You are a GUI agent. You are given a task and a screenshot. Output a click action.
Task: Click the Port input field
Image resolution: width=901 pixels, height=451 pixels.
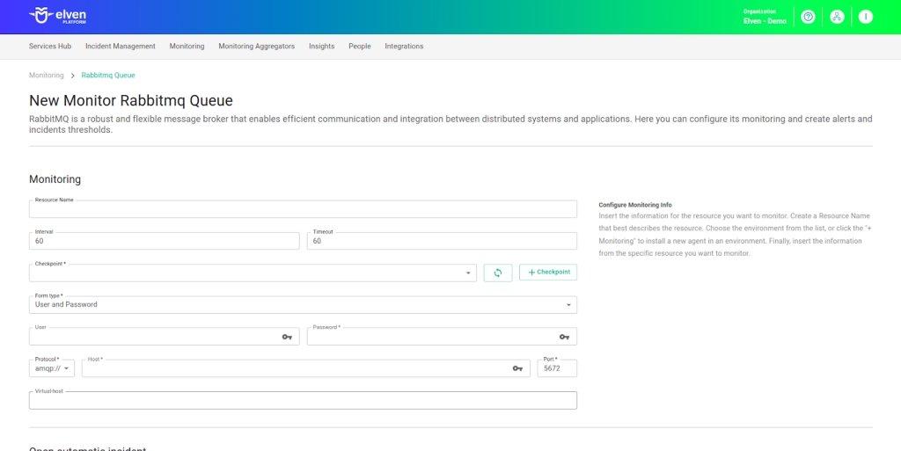pyautogui.click(x=557, y=369)
